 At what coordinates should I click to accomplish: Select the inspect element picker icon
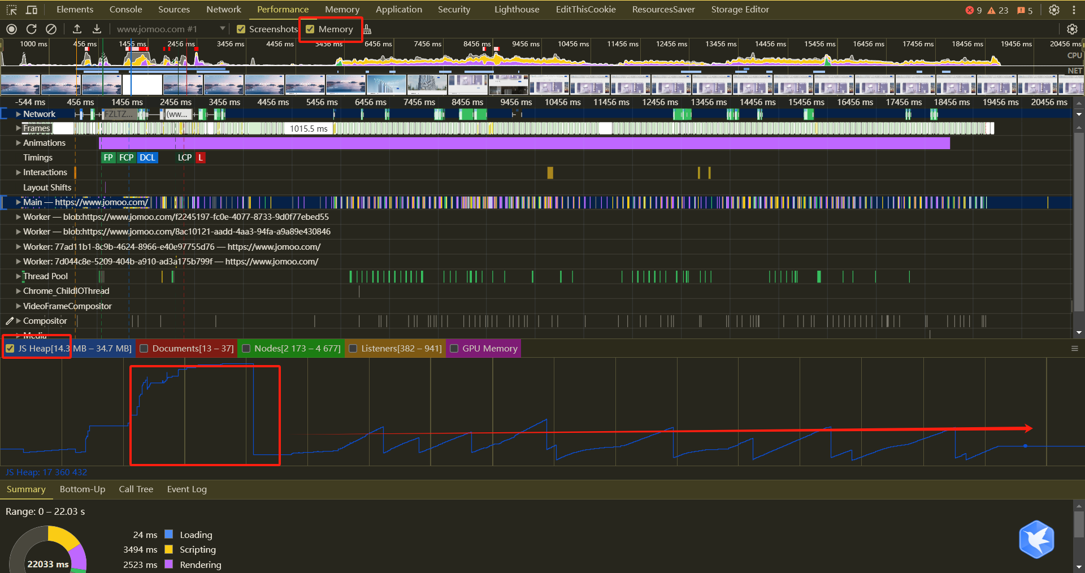click(11, 10)
